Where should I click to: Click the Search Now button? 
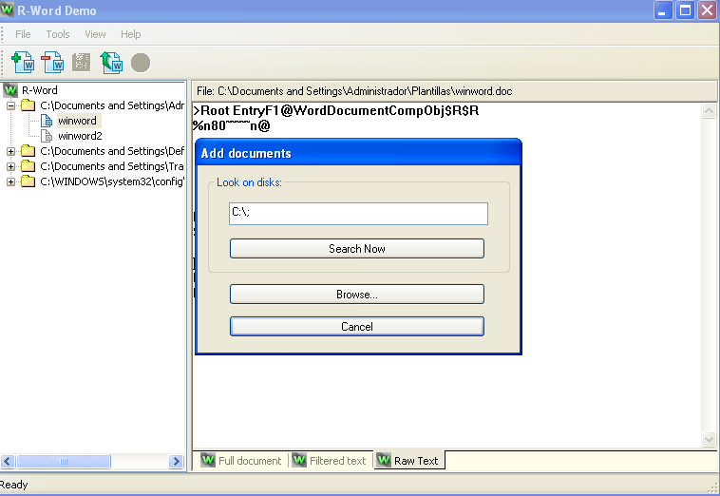357,248
